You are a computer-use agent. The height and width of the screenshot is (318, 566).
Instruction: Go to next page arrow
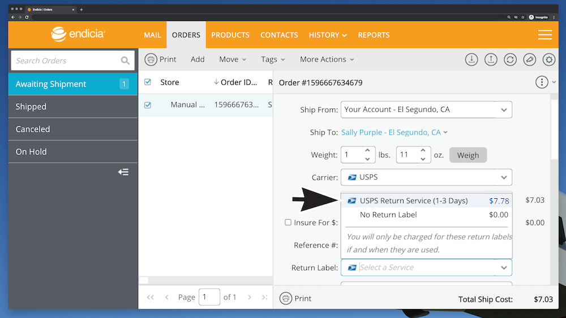[x=250, y=297]
